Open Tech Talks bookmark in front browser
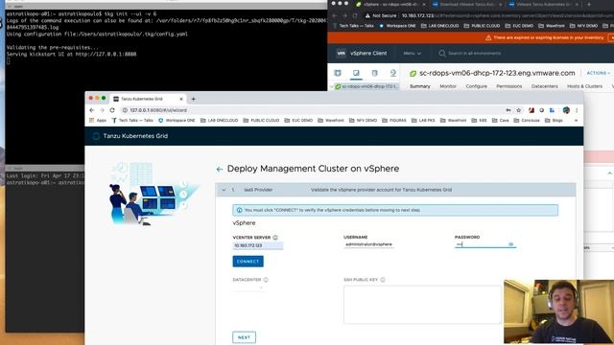 (x=132, y=121)
